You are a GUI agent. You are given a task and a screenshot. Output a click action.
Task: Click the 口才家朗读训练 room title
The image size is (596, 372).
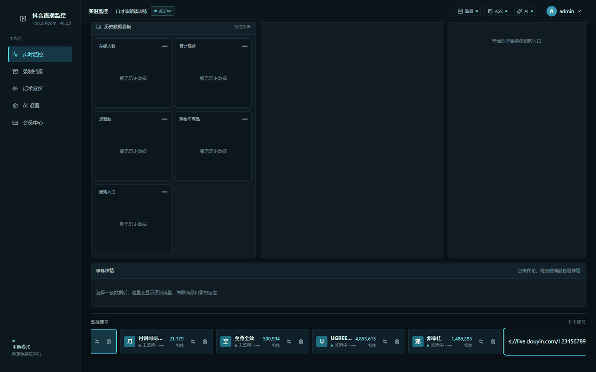[x=132, y=11]
